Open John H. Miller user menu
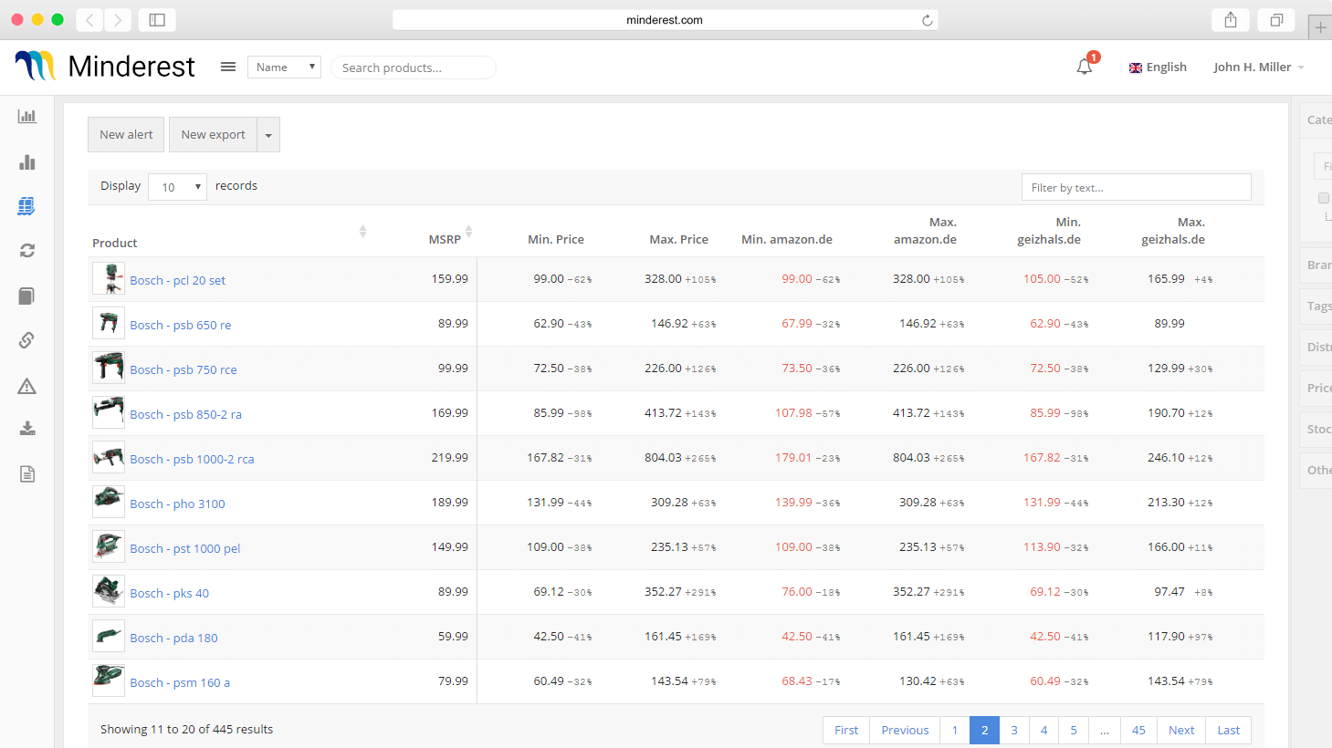The height and width of the screenshot is (748, 1332). [1259, 67]
